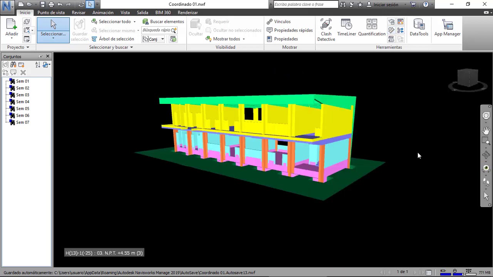Image resolution: width=493 pixels, height=277 pixels.
Task: Toggle the Árbol de selección panel
Action: 113,39
